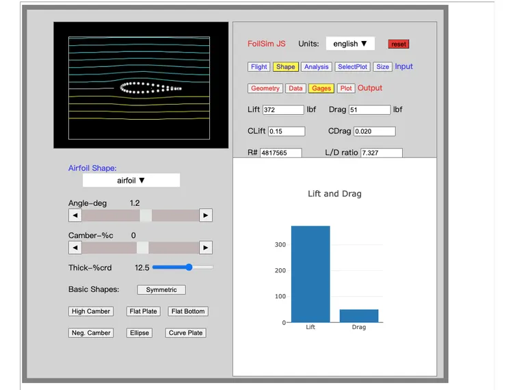The height and width of the screenshot is (390, 506).
Task: Click the FoilSim JS title
Action: pos(267,44)
